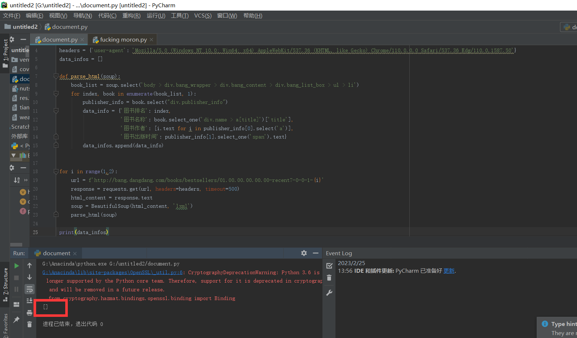Toggle the pin tab icon in Run panel
Image resolution: width=577 pixels, height=338 pixels.
tap(16, 320)
